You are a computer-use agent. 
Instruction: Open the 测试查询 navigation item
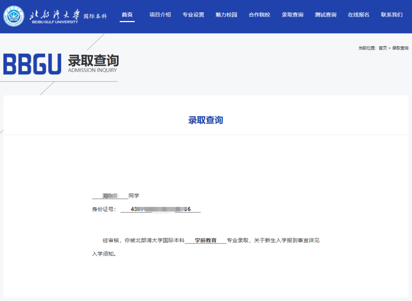coord(326,15)
